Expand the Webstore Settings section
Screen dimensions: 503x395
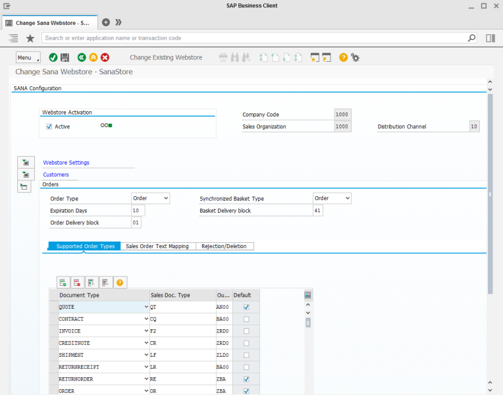point(26,163)
